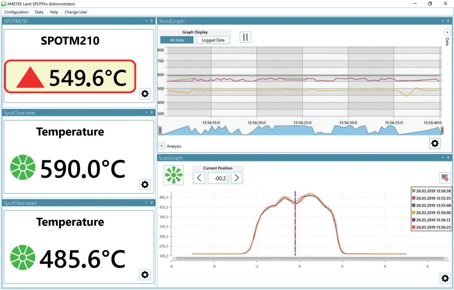This screenshot has width=454, height=290.
Task: Open the Help menu
Action: [54, 12]
